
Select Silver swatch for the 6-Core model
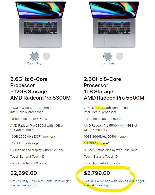pos(46,56)
